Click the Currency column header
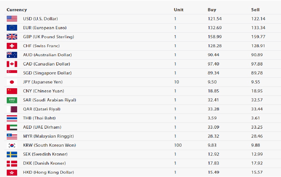This screenshot has width=281, height=177. pyautogui.click(x=17, y=10)
